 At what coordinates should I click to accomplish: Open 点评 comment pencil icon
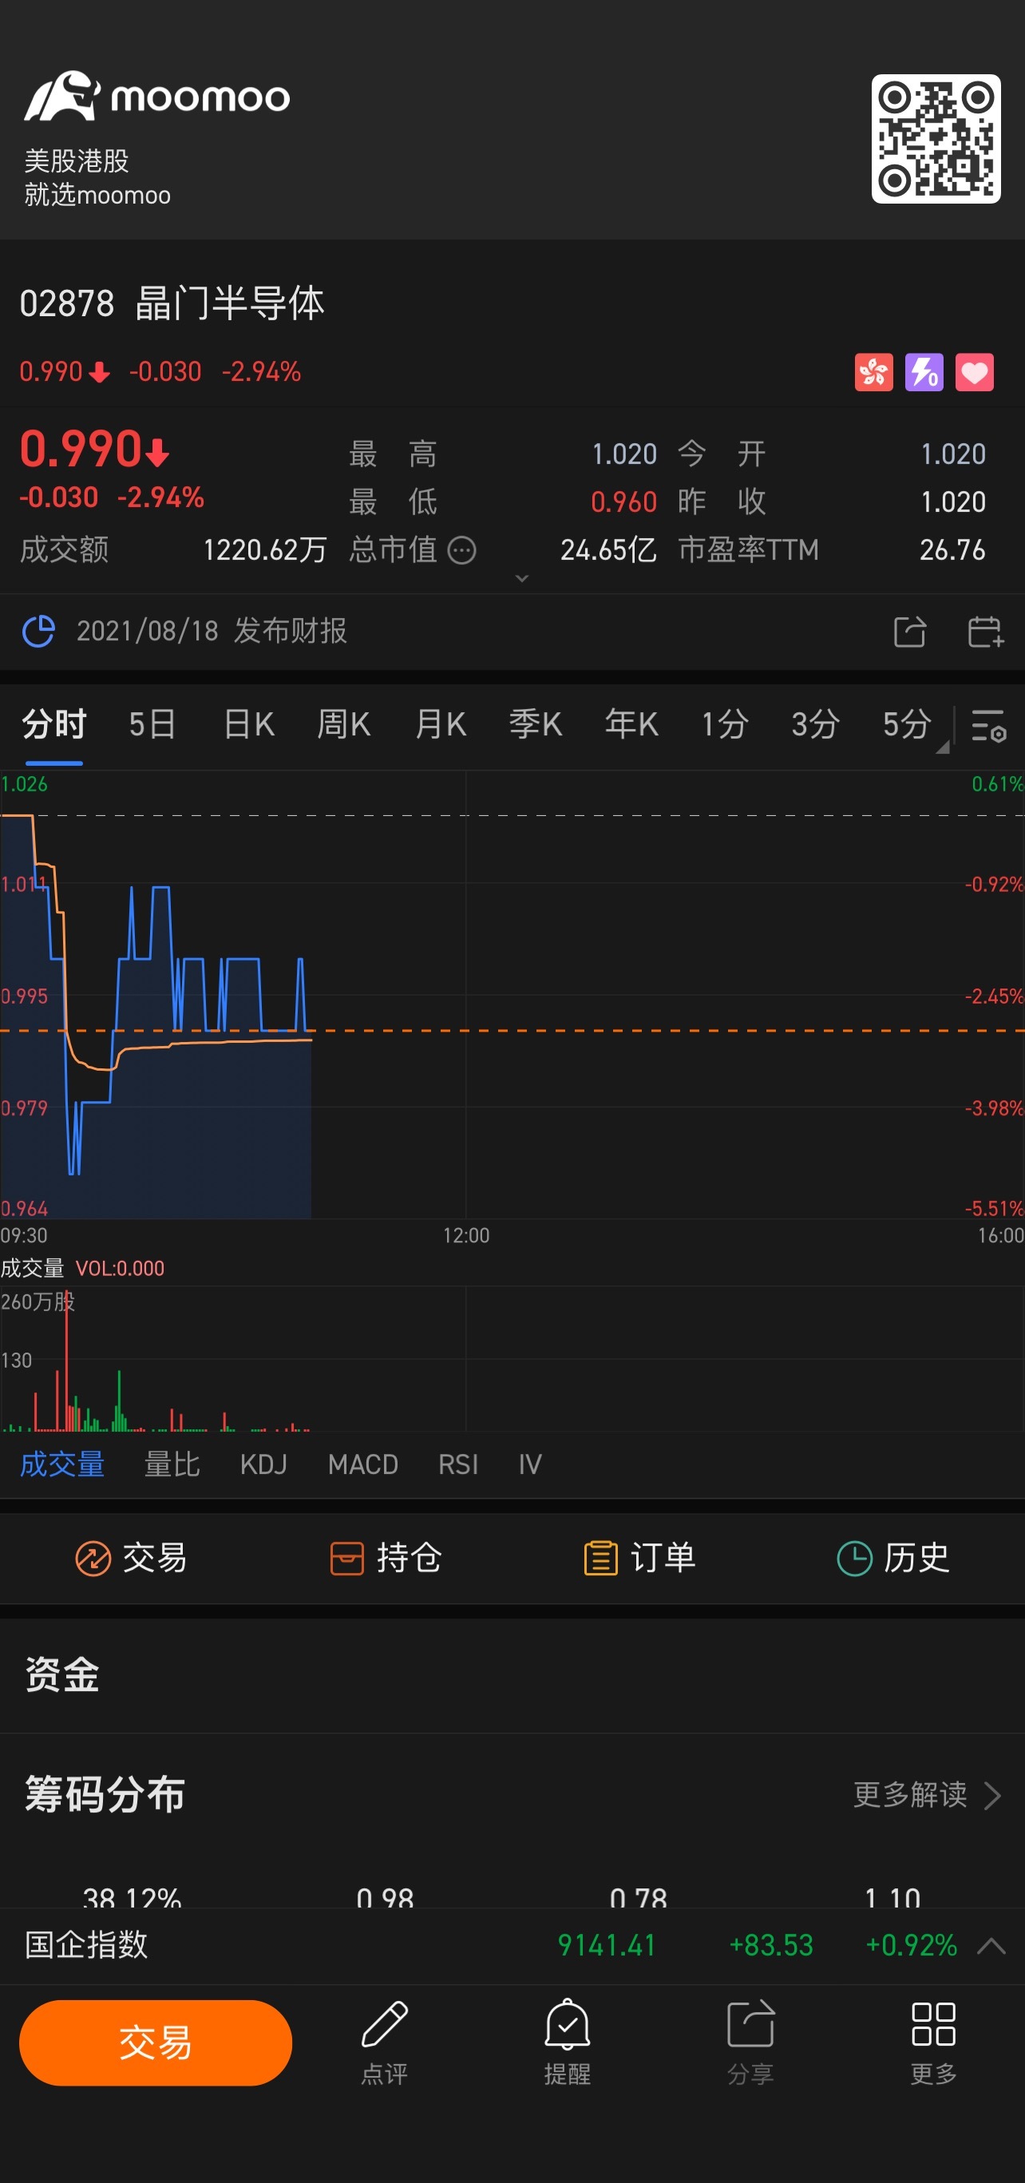tap(385, 2042)
